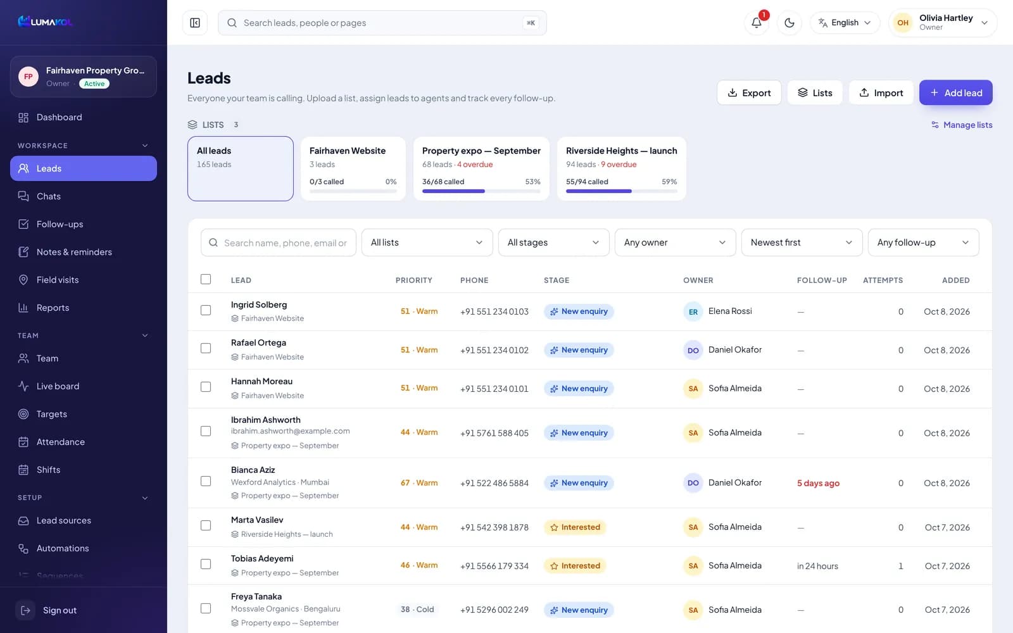Check the Ingrid Solberg row checkbox
Image resolution: width=1013 pixels, height=633 pixels.
coord(206,310)
